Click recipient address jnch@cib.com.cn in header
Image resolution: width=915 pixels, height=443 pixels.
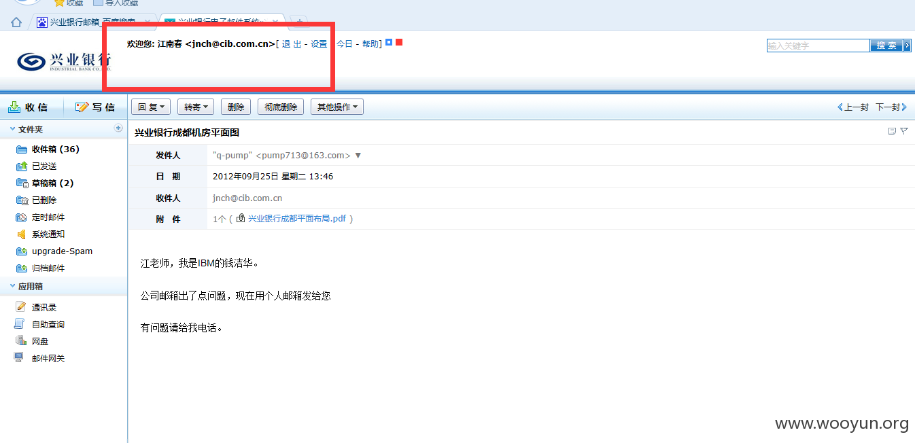247,198
